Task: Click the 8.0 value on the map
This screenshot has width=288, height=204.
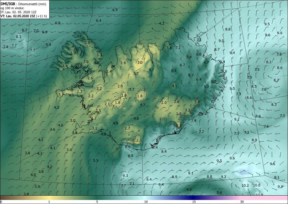Action: 128,147
